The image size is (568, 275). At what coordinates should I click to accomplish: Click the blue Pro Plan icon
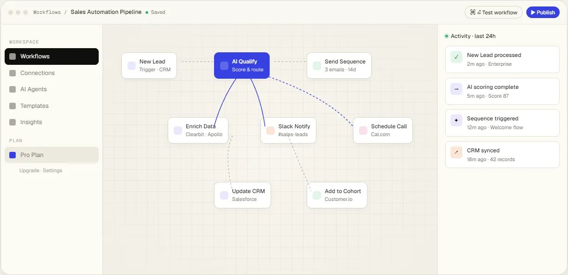coord(13,155)
